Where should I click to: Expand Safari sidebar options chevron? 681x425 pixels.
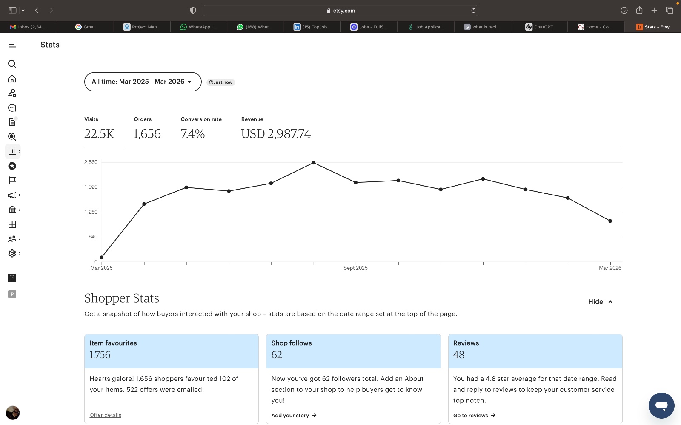(x=23, y=10)
